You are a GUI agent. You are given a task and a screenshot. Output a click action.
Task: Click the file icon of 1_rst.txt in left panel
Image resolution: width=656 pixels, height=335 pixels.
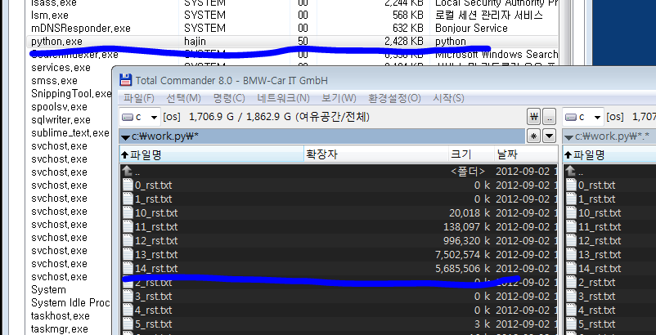128,199
